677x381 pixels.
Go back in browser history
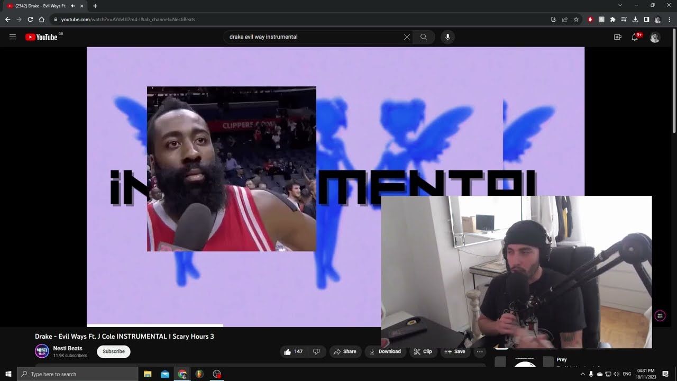(x=7, y=20)
